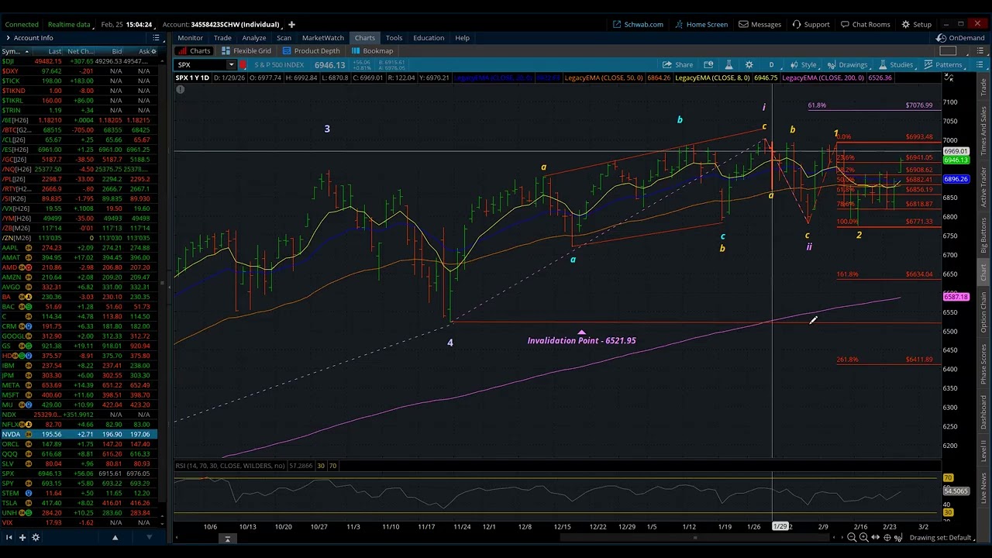
Task: Open Patterns menu in chart toolbar
Action: click(x=943, y=65)
